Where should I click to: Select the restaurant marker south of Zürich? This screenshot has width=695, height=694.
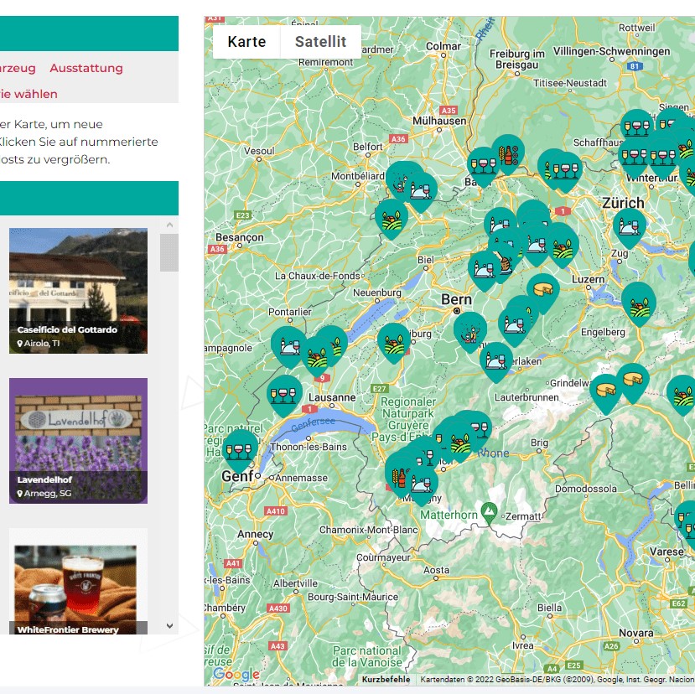point(630,228)
